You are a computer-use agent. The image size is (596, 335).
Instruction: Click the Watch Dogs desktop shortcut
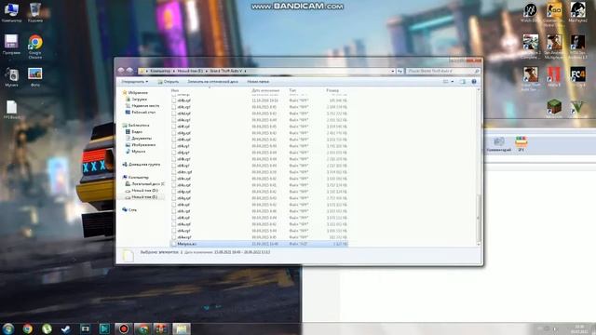[530, 12]
